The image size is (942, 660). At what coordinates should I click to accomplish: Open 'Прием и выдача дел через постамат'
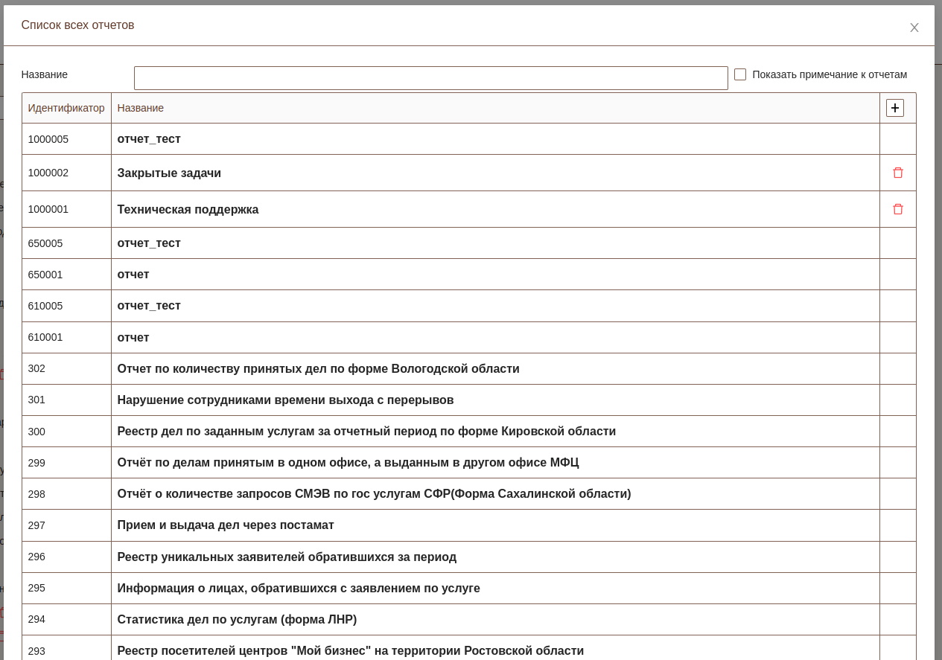tap(226, 525)
